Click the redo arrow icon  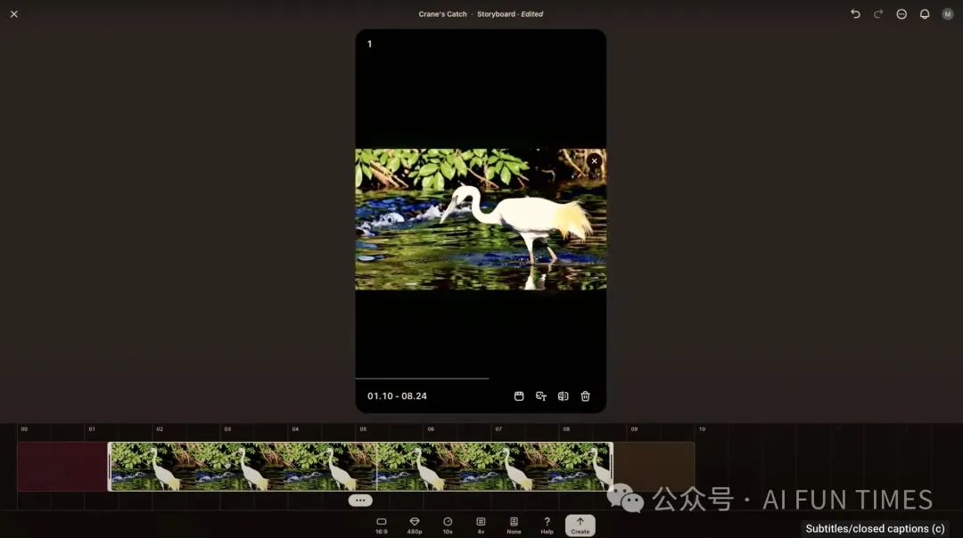pos(878,14)
